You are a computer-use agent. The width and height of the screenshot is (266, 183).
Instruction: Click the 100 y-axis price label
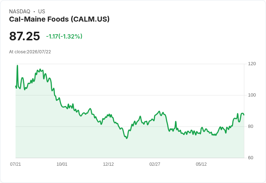click(x=252, y=95)
